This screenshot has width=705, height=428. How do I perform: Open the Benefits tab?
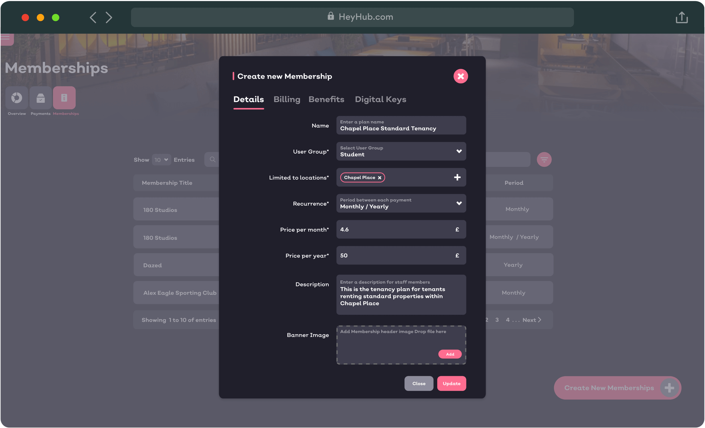[326, 99]
